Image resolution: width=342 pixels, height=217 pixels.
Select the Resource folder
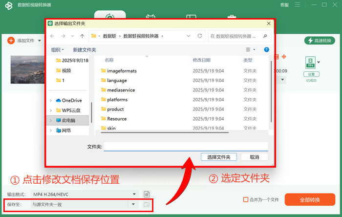[114, 119]
